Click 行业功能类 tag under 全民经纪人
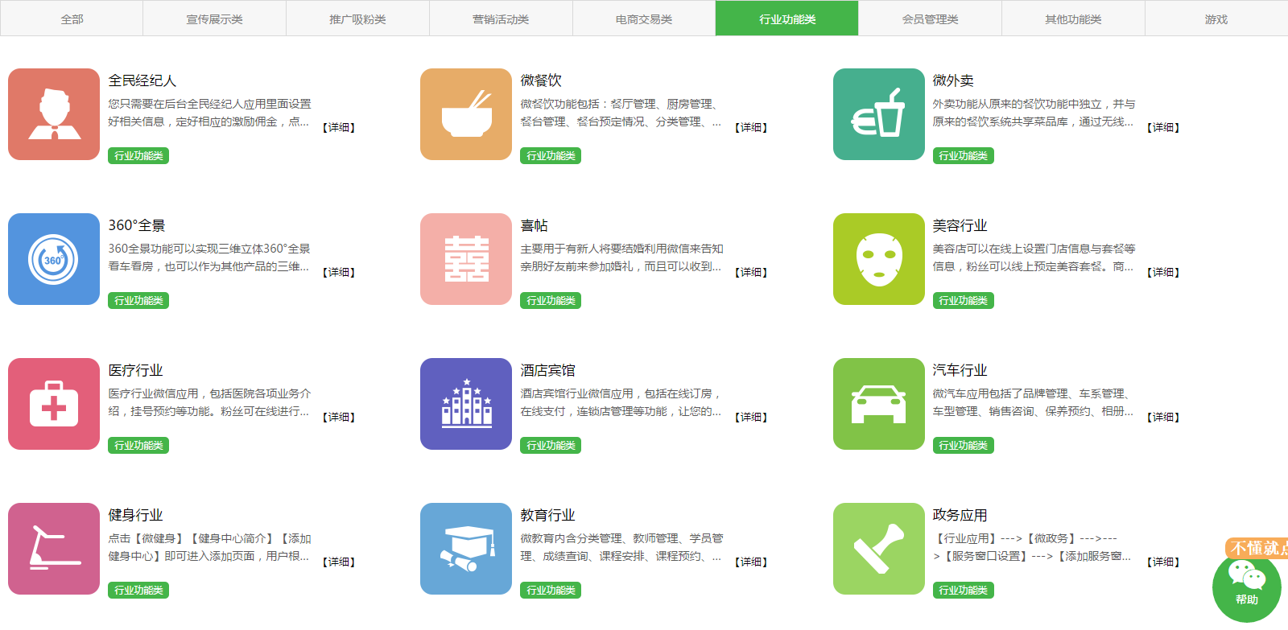1288x630 pixels. (138, 155)
